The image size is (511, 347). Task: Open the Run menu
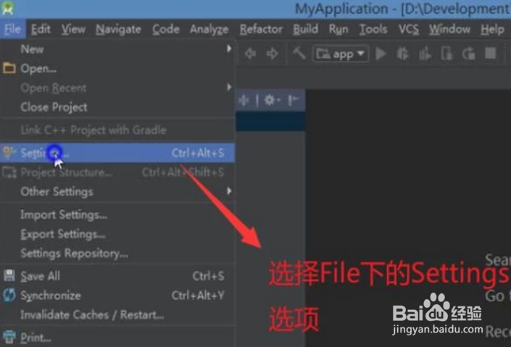(x=338, y=29)
